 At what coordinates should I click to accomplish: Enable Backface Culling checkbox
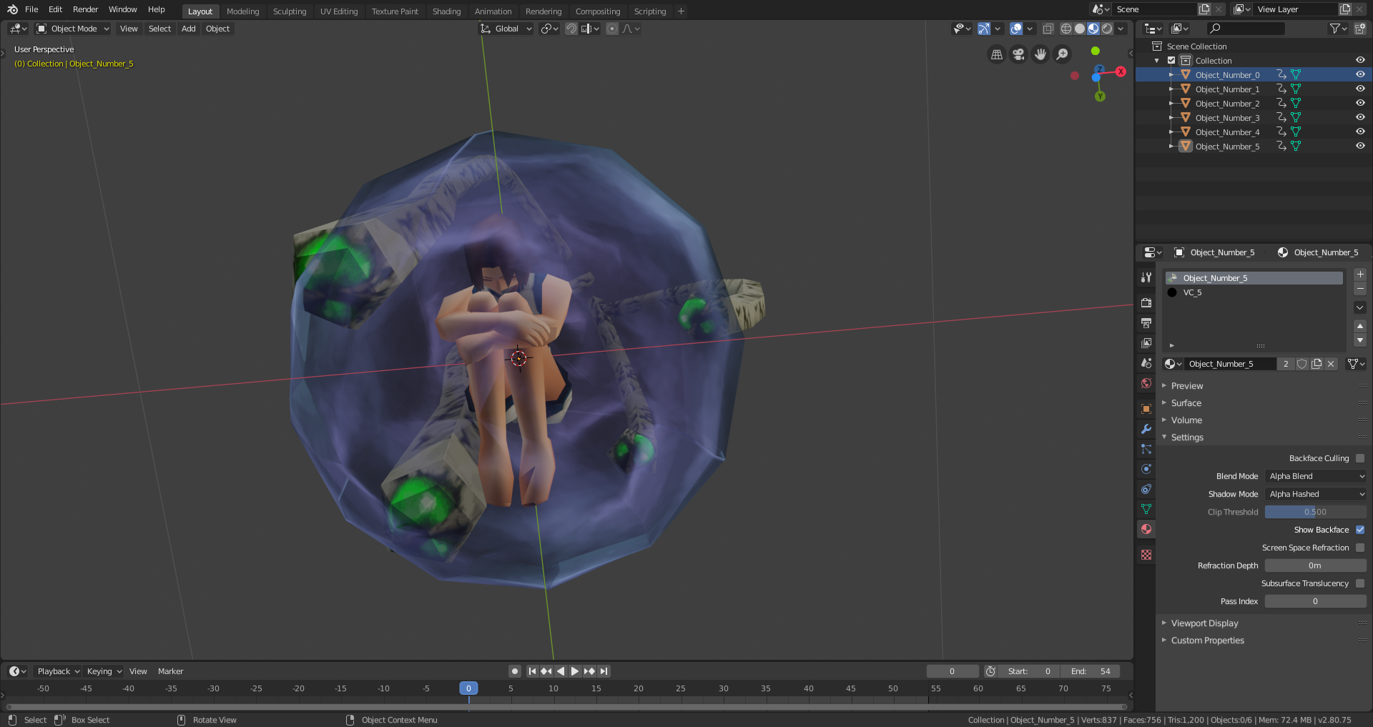pyautogui.click(x=1360, y=458)
